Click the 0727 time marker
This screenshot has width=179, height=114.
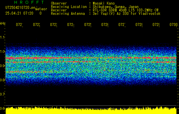point(122,25)
